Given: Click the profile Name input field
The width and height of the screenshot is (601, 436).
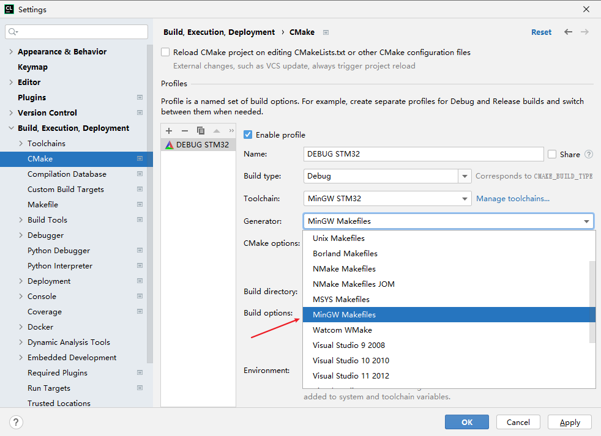Looking at the screenshot, I should 424,154.
